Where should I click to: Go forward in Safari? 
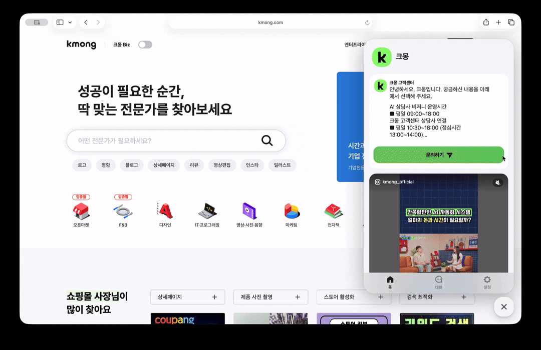click(98, 22)
